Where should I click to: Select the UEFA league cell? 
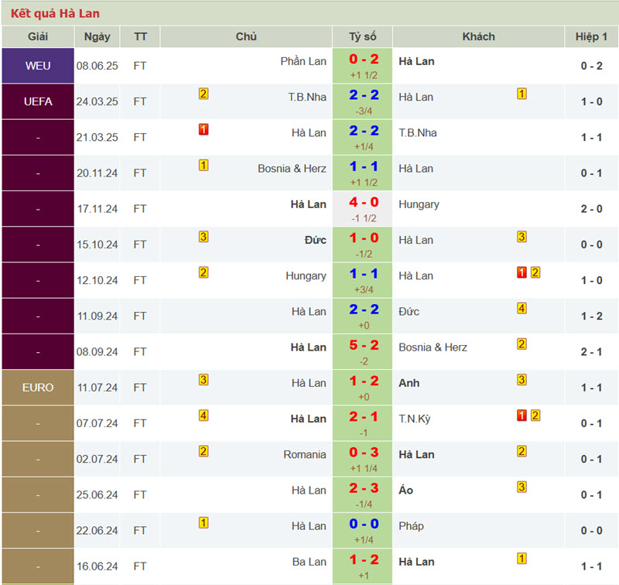[x=38, y=101]
